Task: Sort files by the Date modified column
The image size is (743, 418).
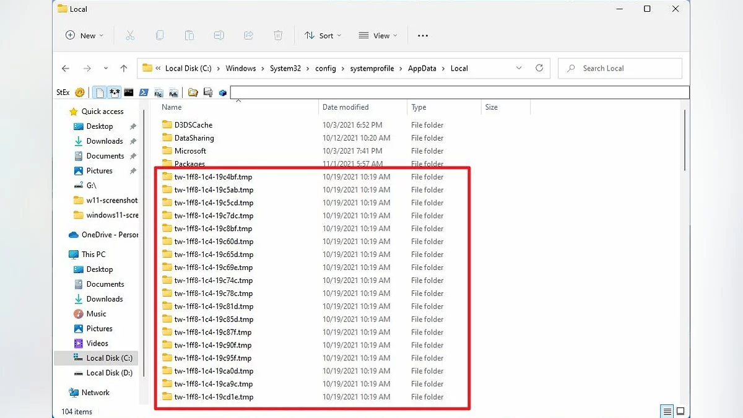Action: (x=345, y=107)
